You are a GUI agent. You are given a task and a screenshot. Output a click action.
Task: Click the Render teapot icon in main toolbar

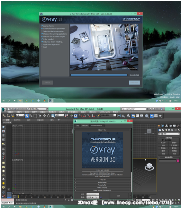160,116
